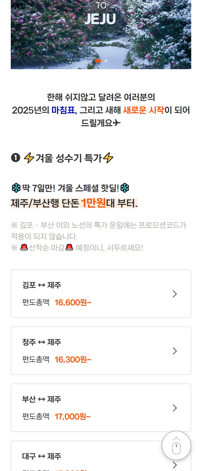Click the black circled number 1 icon
Viewport: 202px width, 471px height.
[x=16, y=158]
